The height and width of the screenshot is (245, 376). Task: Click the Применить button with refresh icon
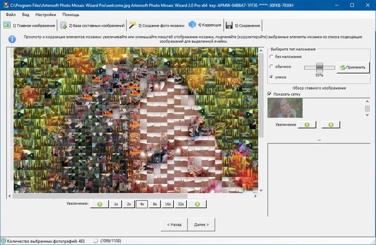pos(352,67)
